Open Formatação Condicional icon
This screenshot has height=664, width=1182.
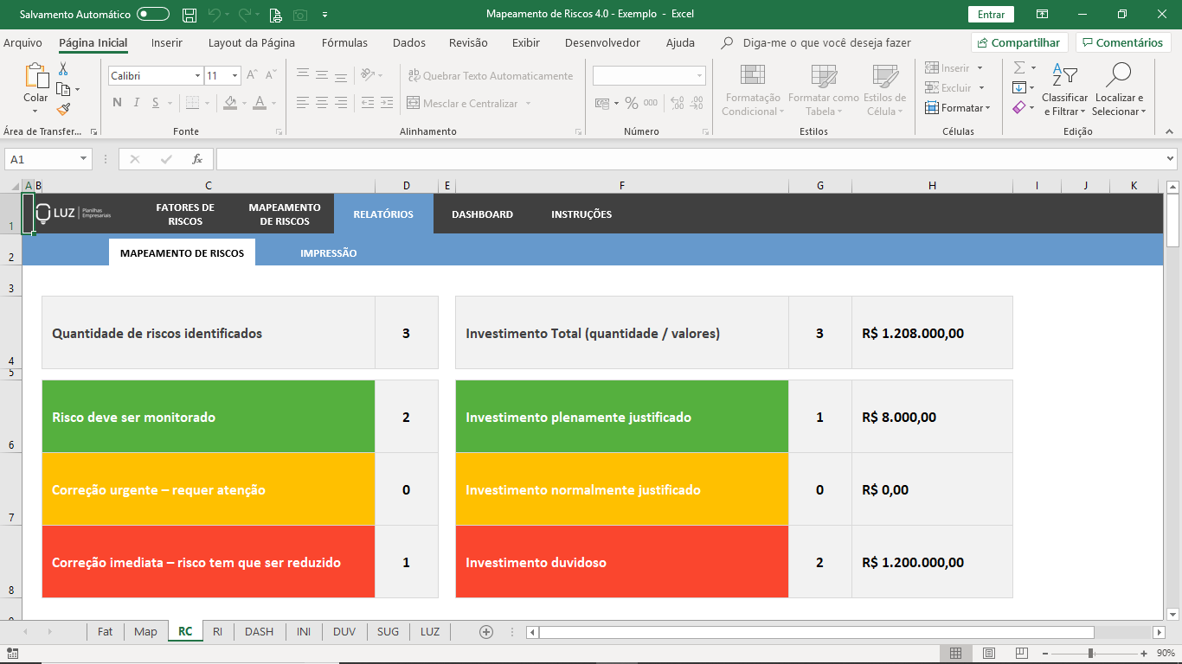tap(752, 77)
